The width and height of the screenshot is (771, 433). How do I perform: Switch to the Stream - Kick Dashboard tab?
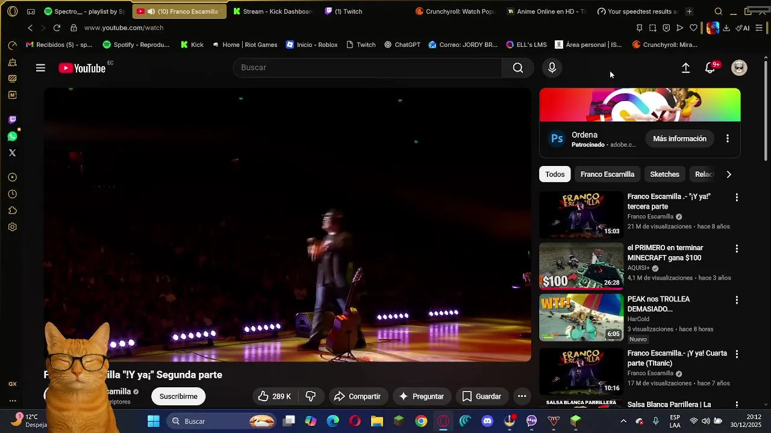pos(273,11)
